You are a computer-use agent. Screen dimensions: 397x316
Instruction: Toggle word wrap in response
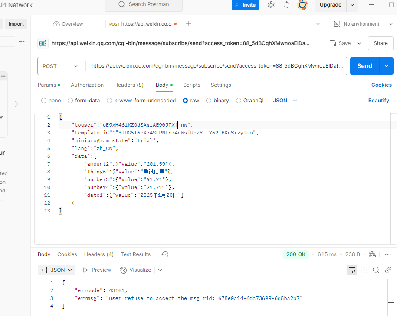coord(352,270)
